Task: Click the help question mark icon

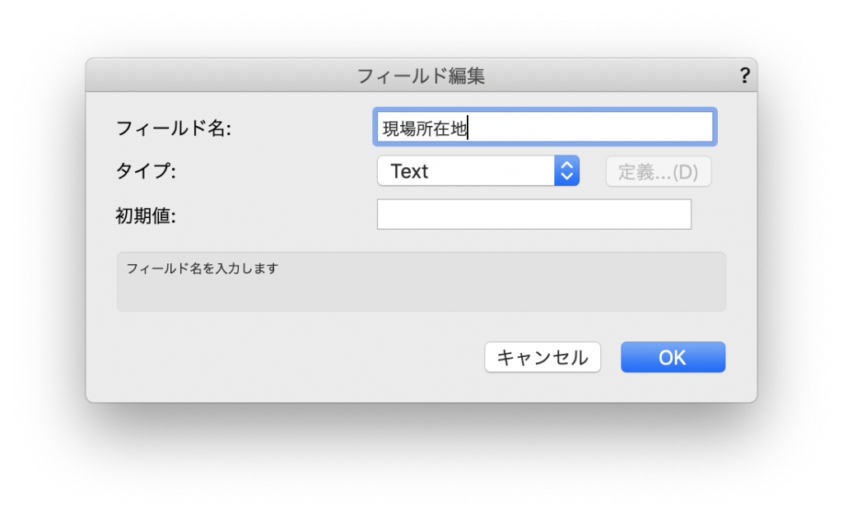Action: 744,75
